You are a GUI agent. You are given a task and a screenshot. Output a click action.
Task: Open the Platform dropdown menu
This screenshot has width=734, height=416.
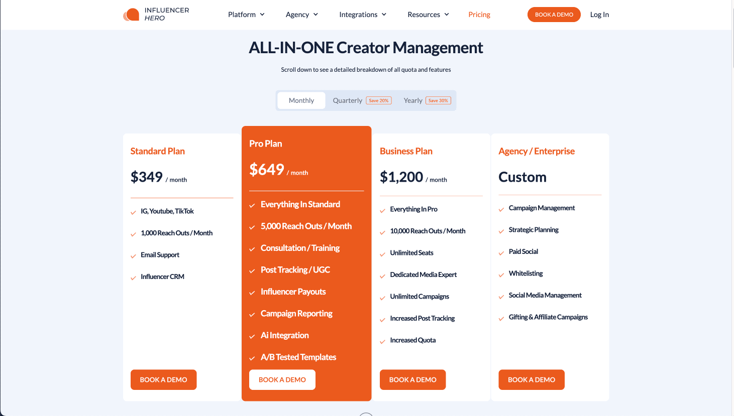pos(246,15)
